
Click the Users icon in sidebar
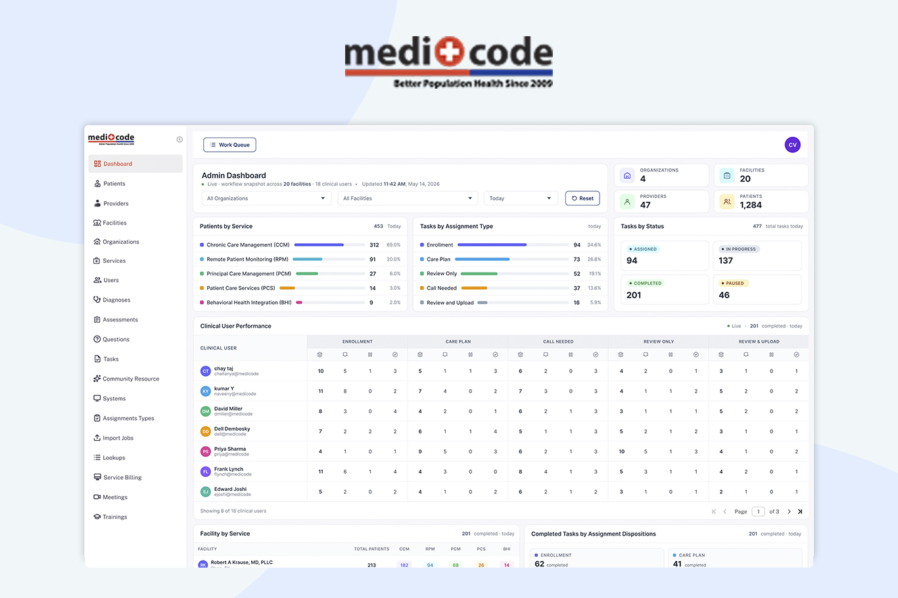(x=97, y=280)
